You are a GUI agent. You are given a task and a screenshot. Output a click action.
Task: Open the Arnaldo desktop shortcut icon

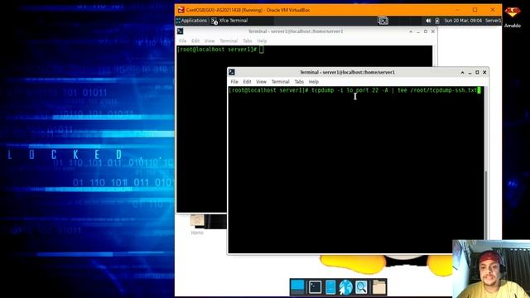click(513, 17)
